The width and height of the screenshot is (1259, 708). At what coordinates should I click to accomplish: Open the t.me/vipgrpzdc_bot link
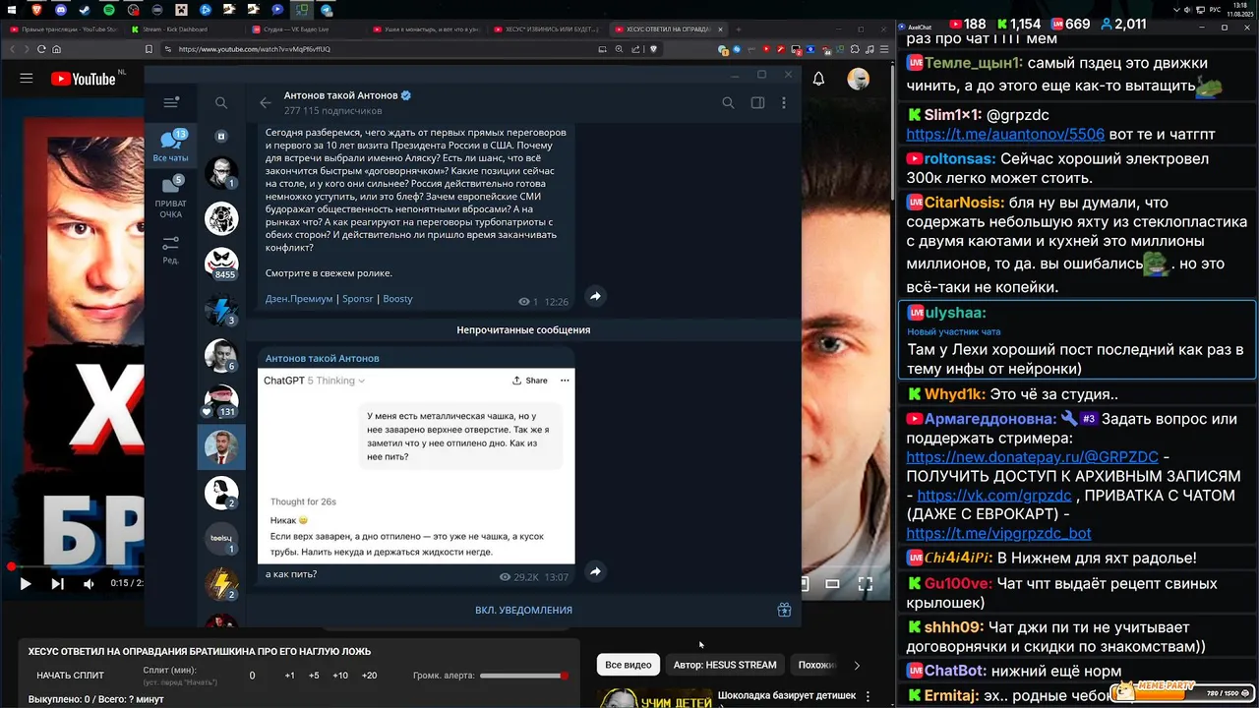pyautogui.click(x=998, y=533)
